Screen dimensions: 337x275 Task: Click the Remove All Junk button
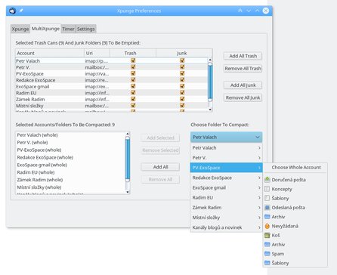(243, 97)
